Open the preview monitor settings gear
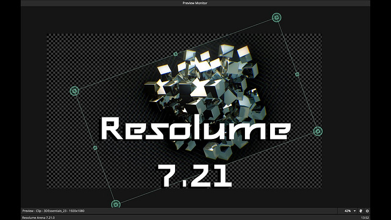 pos(367,211)
